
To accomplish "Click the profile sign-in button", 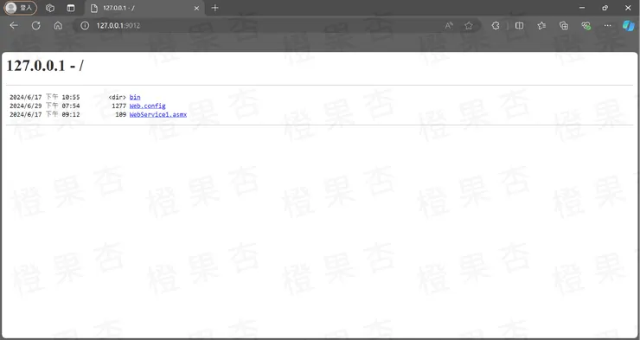I will click(21, 8).
